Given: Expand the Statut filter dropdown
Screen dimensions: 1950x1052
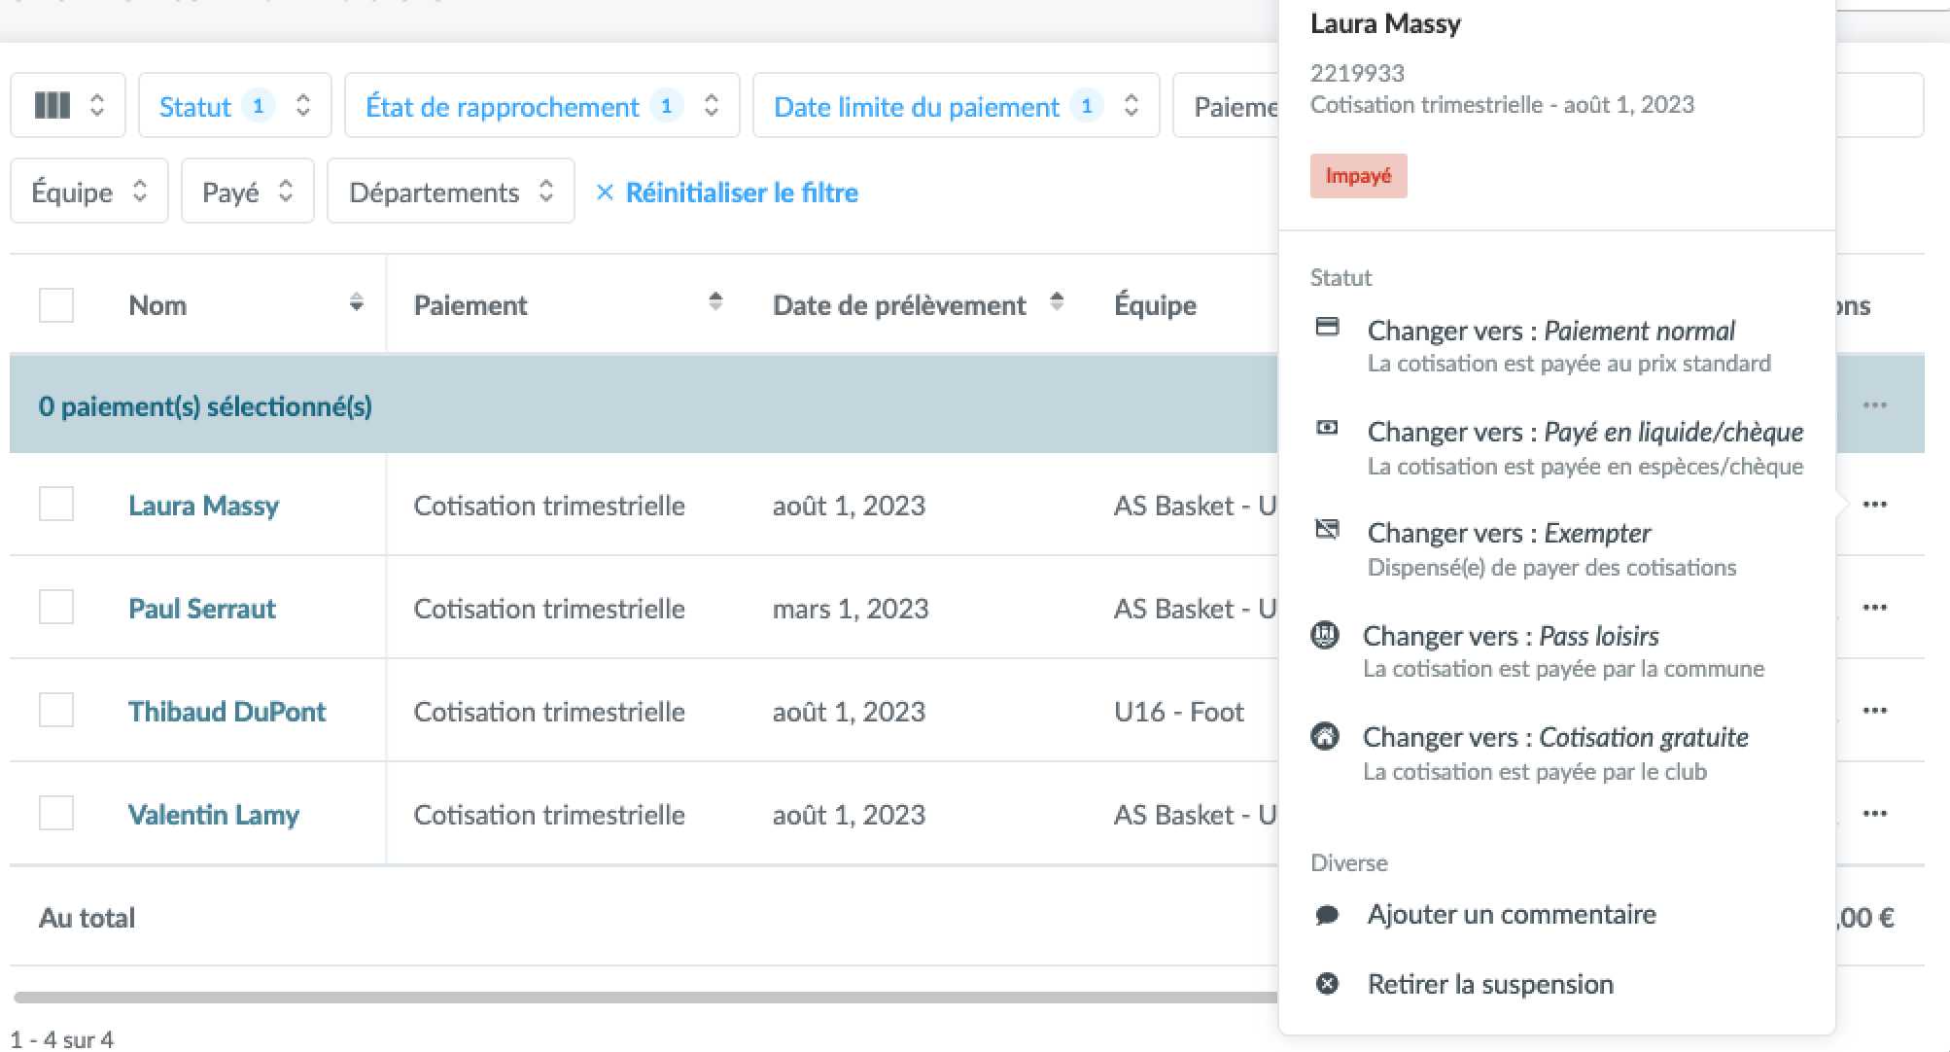Looking at the screenshot, I should point(234,105).
